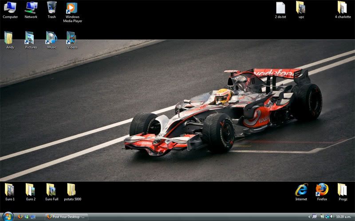The width and height of the screenshot is (355, 221).
Task: Select the upz folder
Action: coord(301,8)
